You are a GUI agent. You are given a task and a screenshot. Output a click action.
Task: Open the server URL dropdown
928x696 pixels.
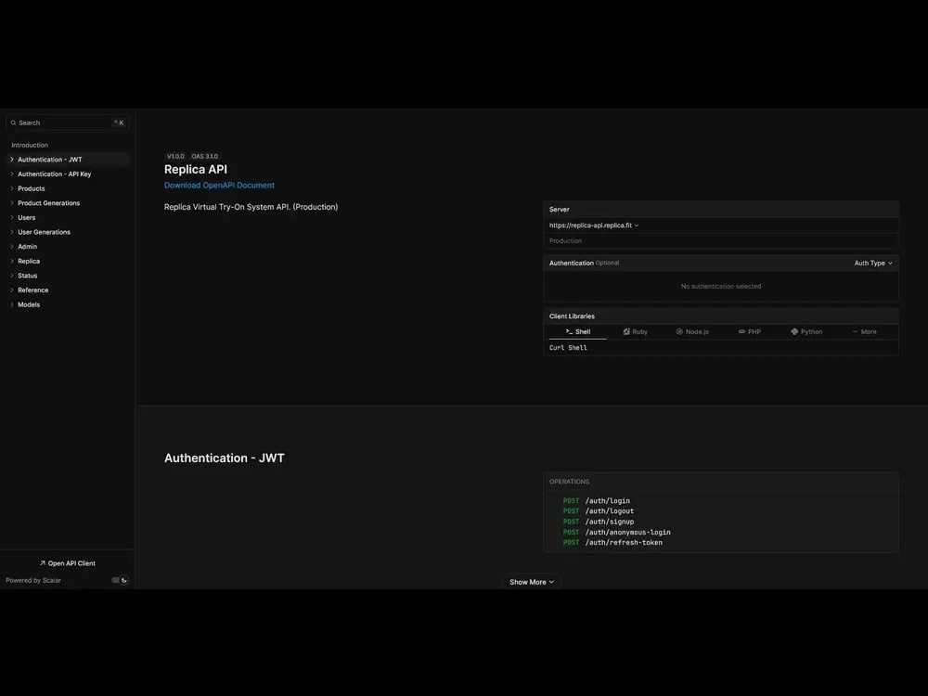click(594, 226)
